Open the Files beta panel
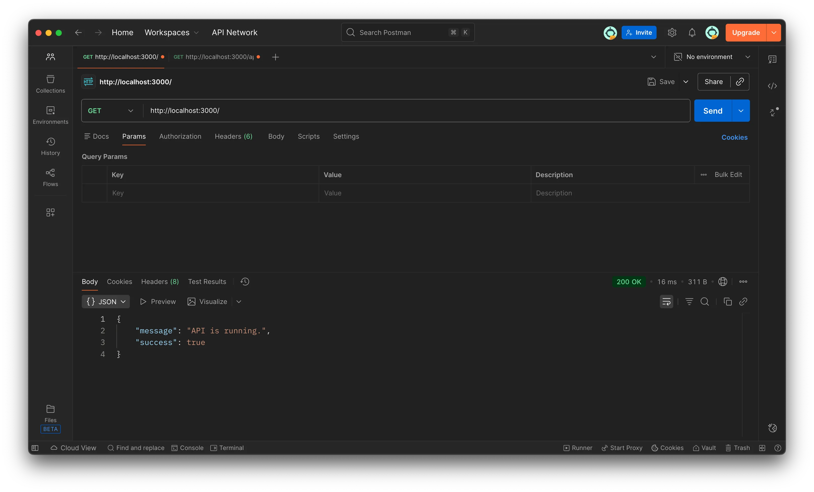This screenshot has height=492, width=814. (50, 418)
